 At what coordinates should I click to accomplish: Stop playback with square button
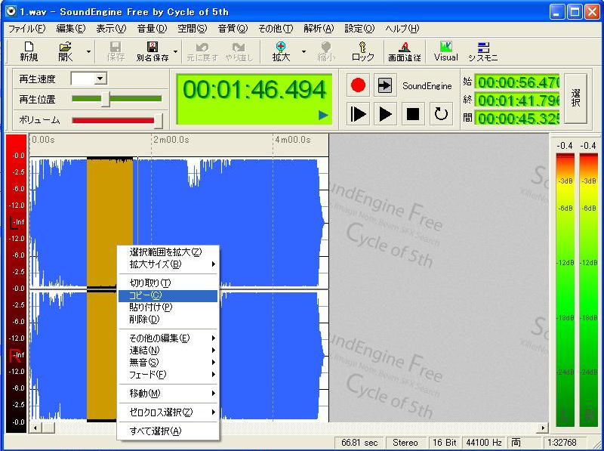tap(412, 114)
